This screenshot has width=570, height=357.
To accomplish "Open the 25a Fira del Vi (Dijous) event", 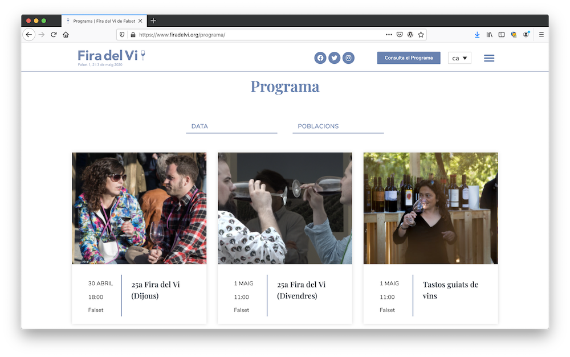I will click(156, 290).
